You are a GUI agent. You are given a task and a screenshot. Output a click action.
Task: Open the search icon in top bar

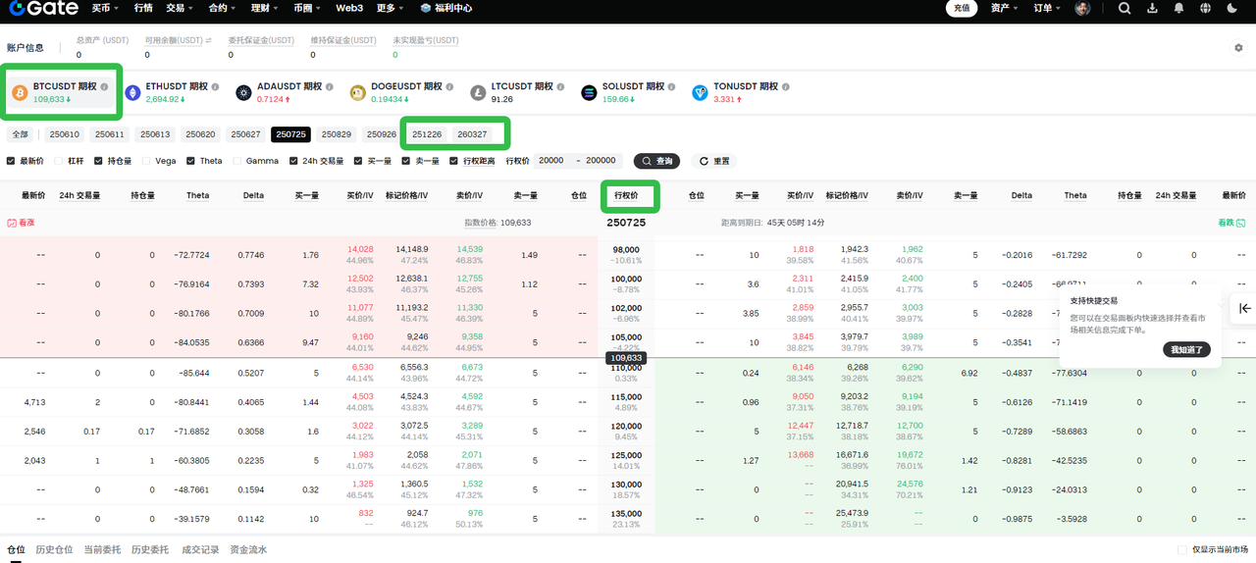click(1125, 8)
